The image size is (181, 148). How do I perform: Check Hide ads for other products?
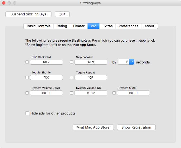27,113
